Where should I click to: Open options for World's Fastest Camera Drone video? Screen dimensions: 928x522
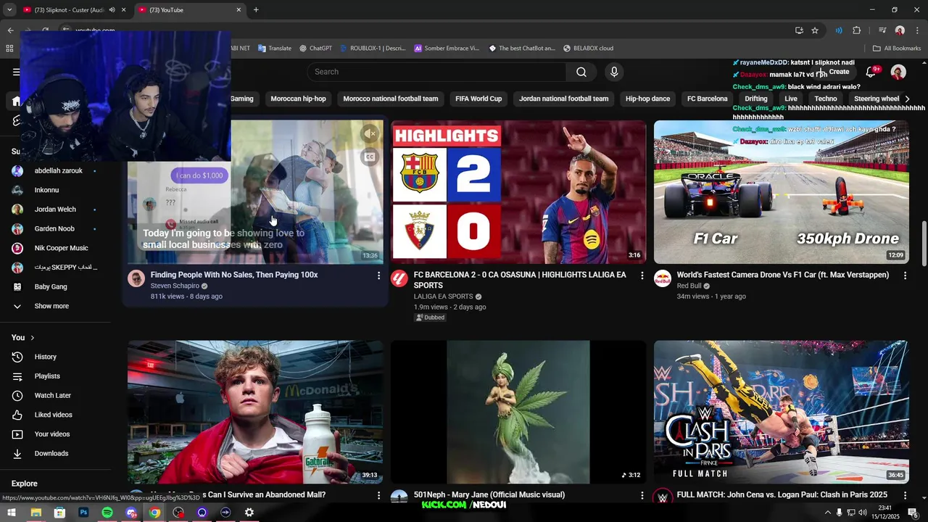coord(905,275)
